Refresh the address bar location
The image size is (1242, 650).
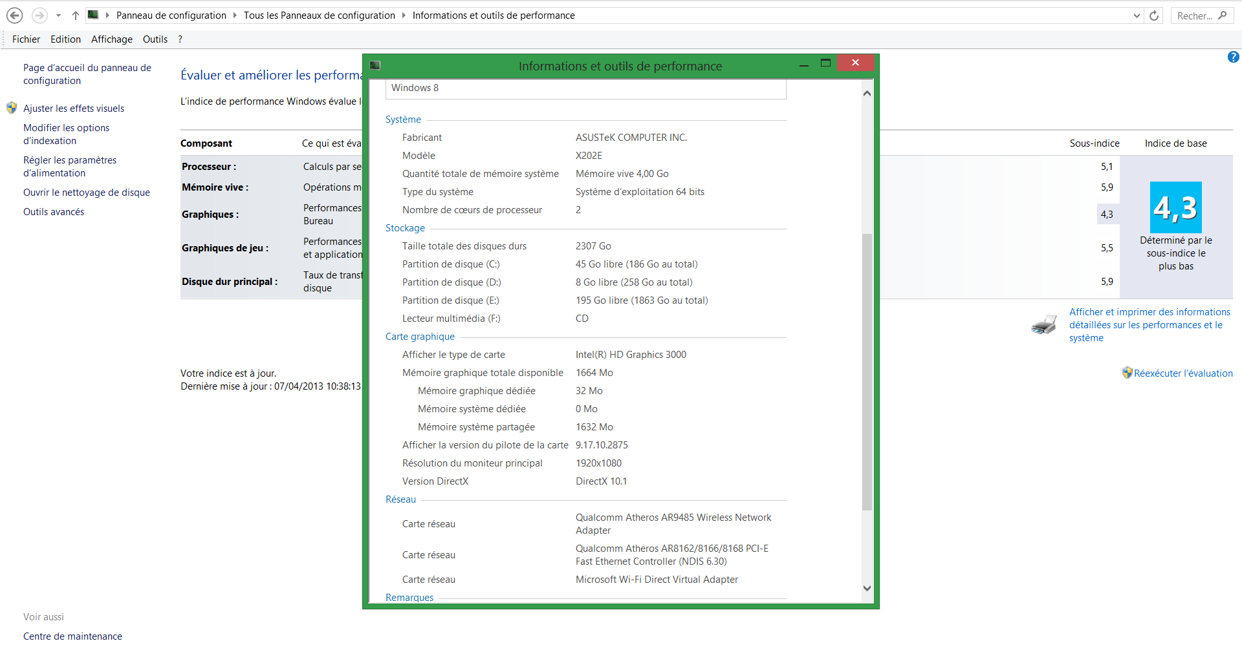click(1154, 16)
